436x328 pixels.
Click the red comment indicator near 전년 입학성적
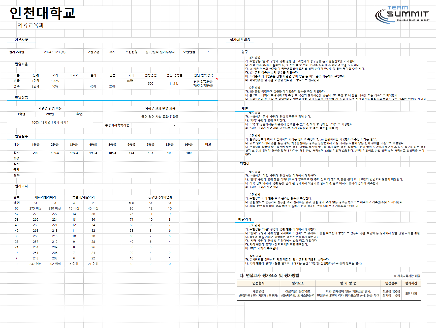(x=217, y=79)
